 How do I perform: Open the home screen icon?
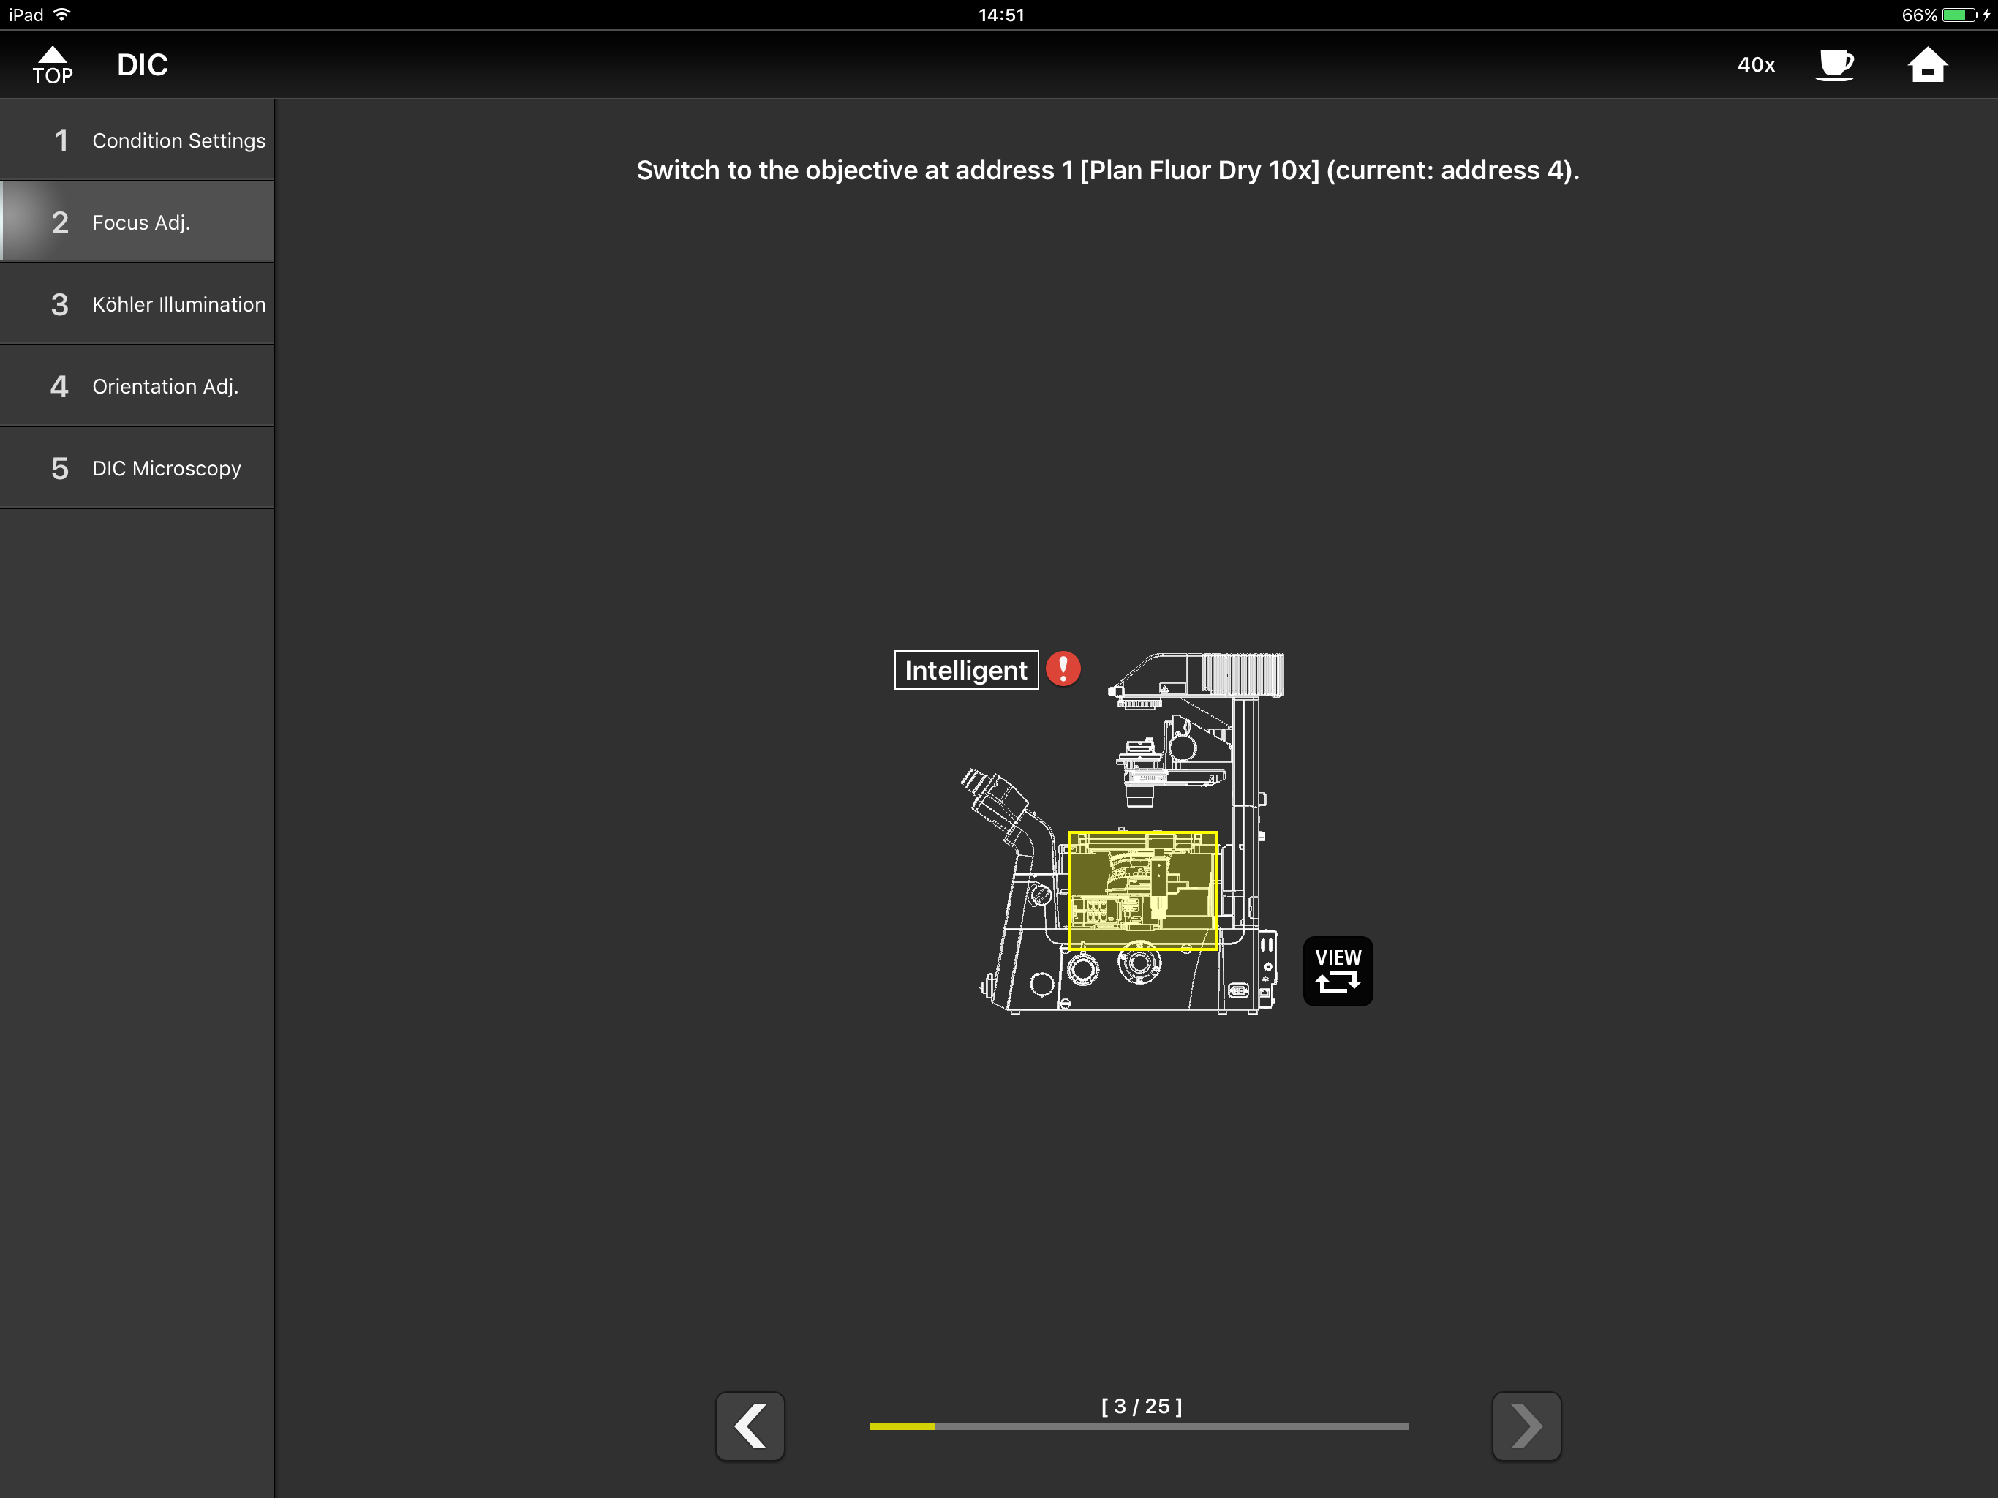click(1926, 65)
